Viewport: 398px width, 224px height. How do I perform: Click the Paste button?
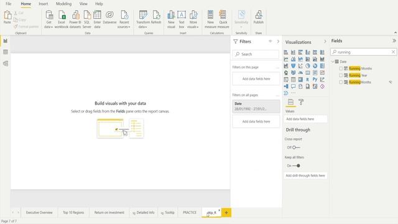click(7, 17)
